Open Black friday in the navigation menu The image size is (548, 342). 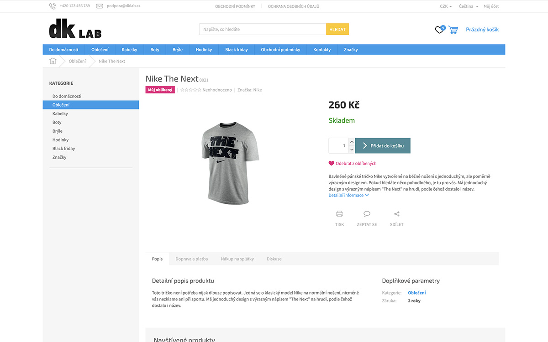tap(237, 50)
